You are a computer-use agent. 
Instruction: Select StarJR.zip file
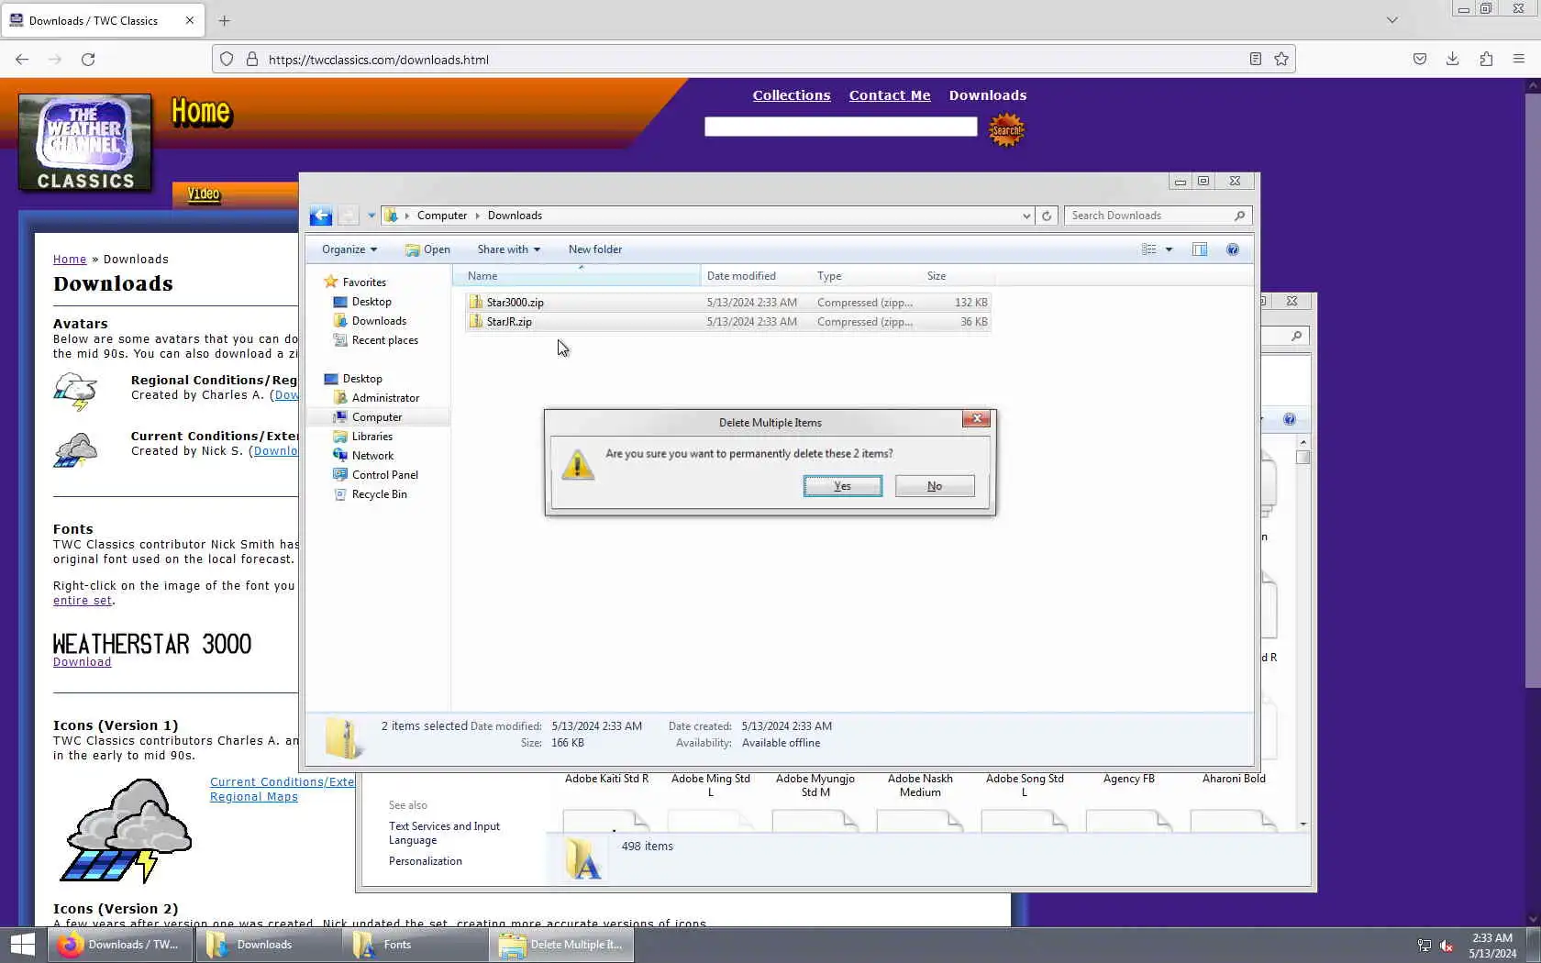click(x=727, y=322)
